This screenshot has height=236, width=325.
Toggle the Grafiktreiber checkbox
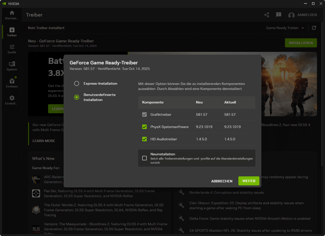point(144,114)
